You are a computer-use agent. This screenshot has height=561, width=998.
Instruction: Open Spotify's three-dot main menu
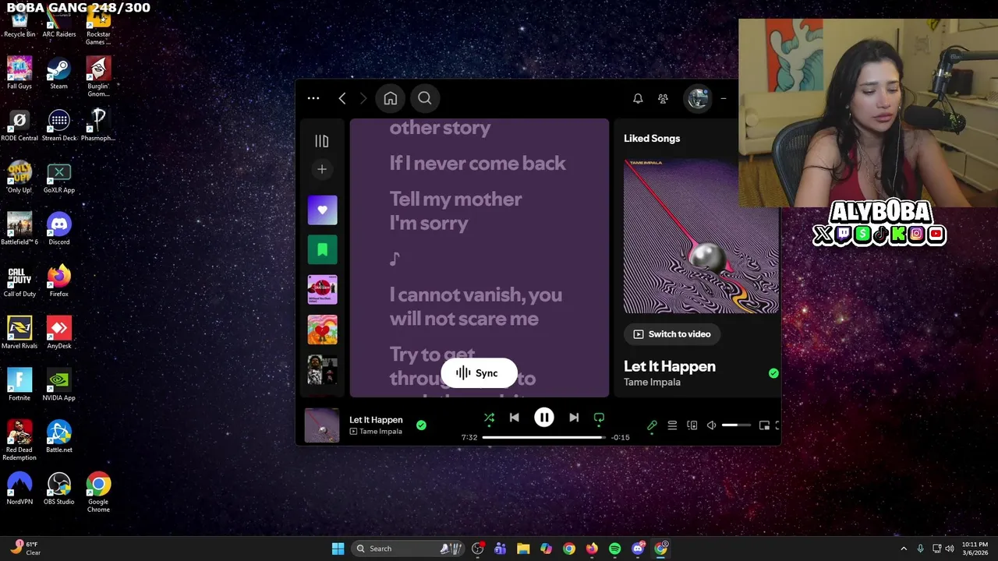pos(313,98)
